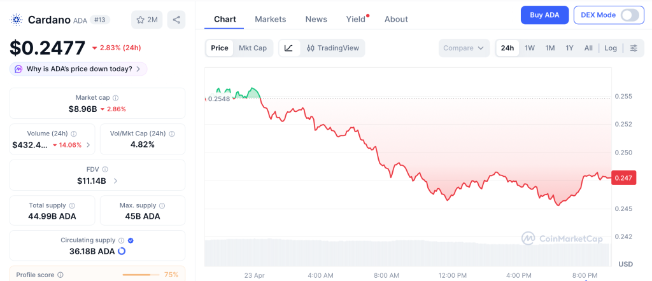652x281 pixels.
Task: Click the FDV info icon
Action: [105, 170]
